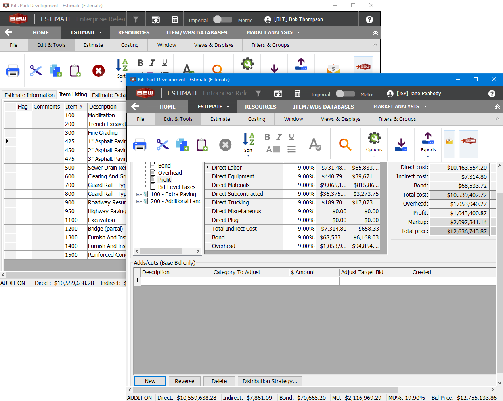The image size is (503, 401).
Task: Open user Jane Peabody menu
Action: click(x=414, y=94)
